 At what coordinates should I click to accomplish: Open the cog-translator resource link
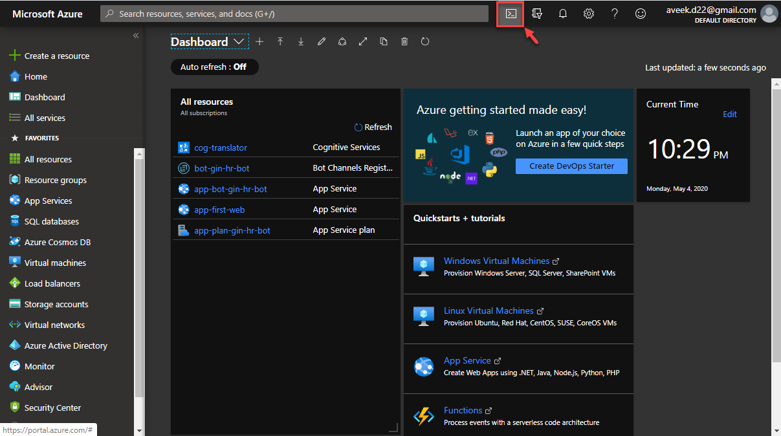[221, 147]
